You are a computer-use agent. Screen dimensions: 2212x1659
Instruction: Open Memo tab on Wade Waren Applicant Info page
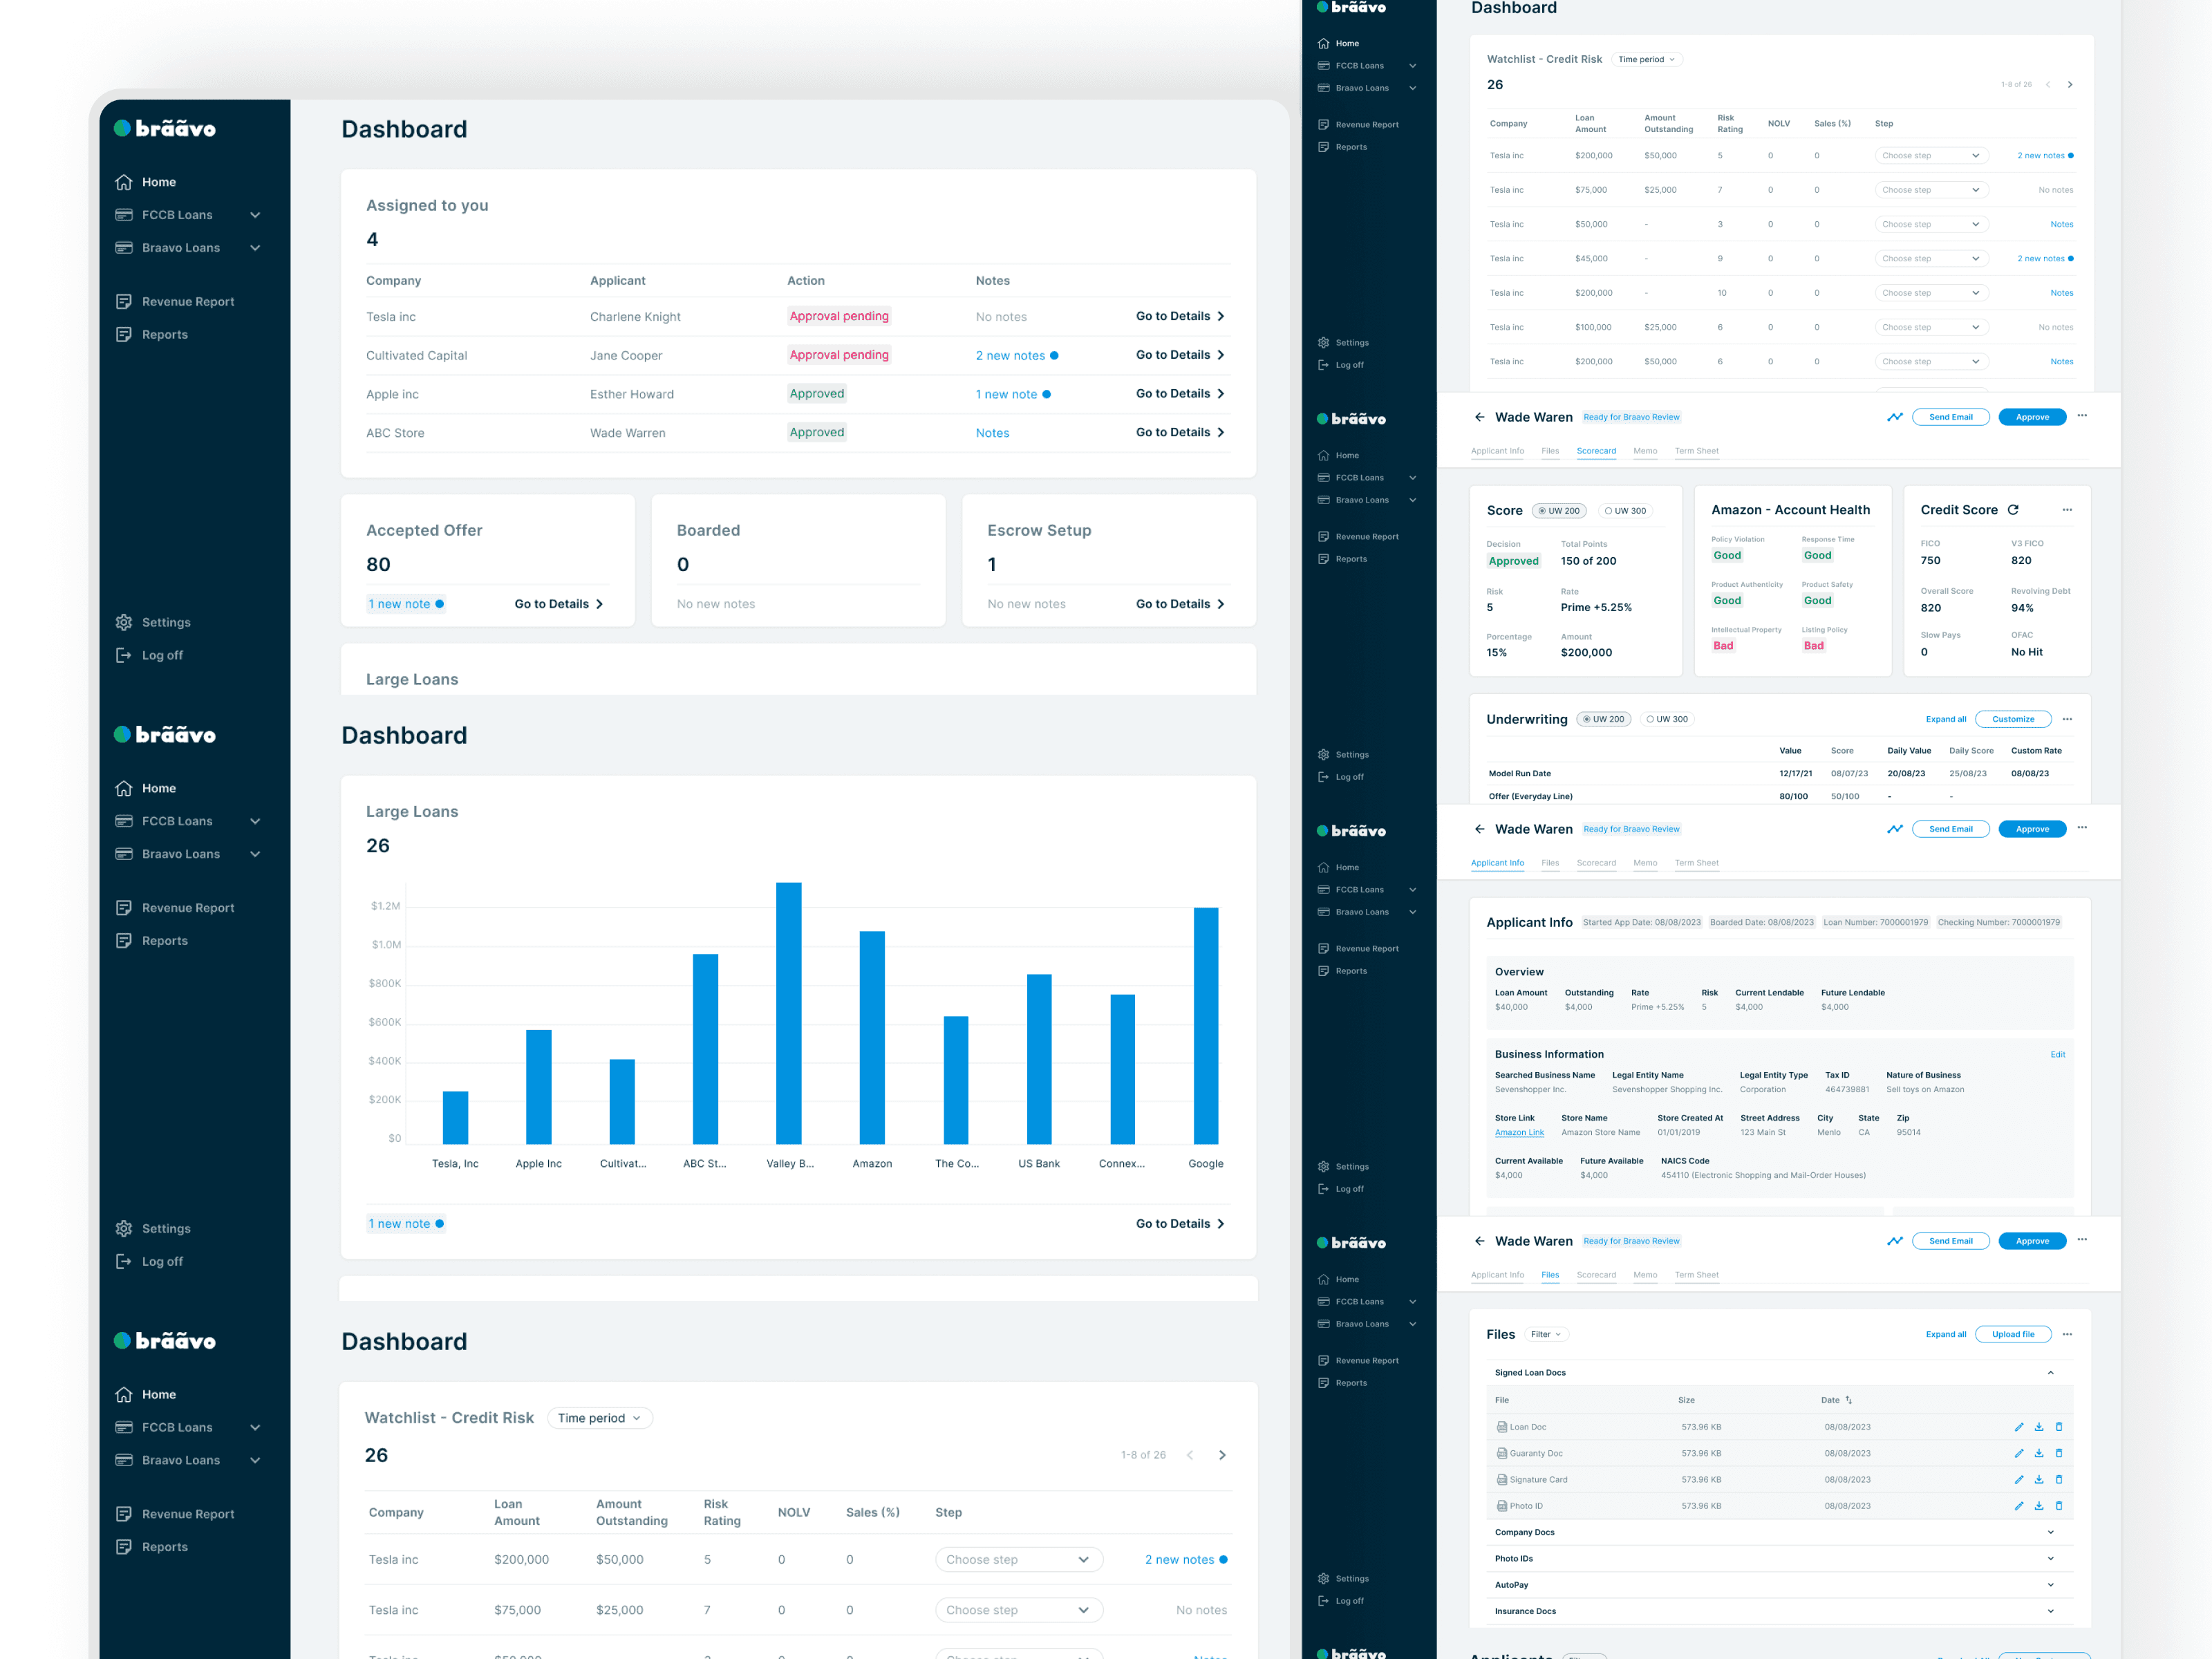tap(1645, 863)
